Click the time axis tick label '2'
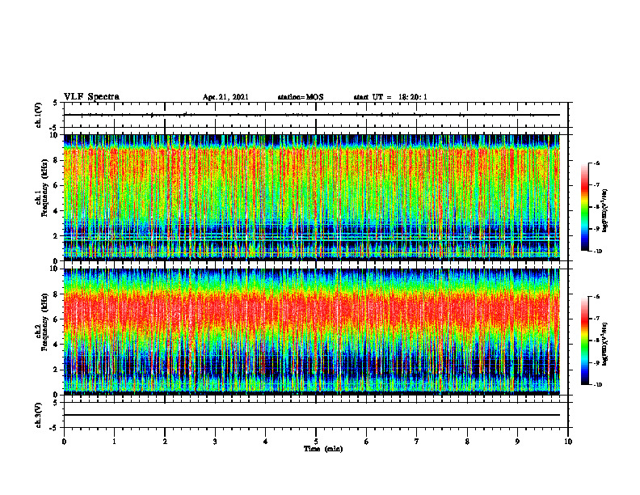640x495 pixels. (165, 442)
